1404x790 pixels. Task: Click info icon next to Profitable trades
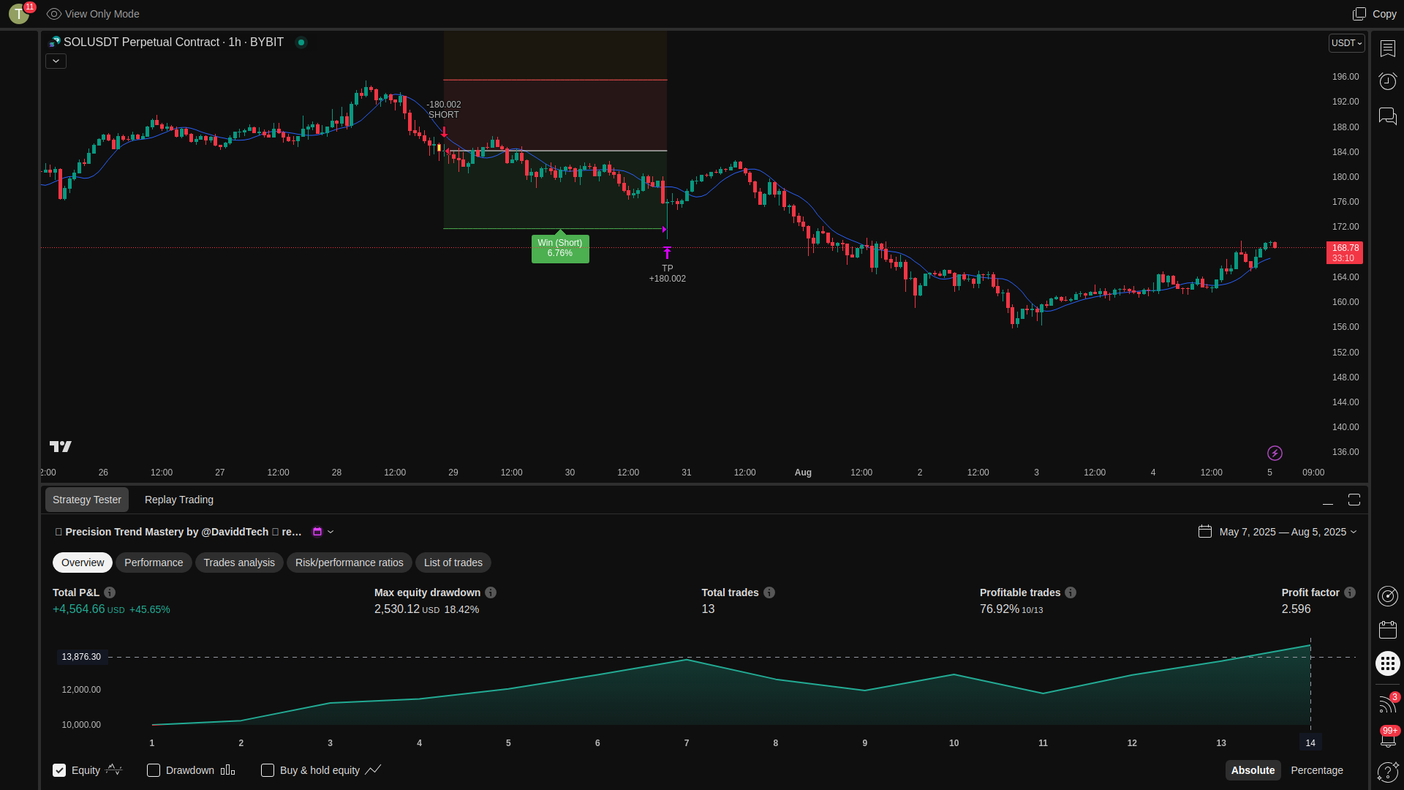click(x=1071, y=592)
